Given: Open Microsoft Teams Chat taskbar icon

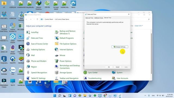Looking at the screenshot, I should point(75,96).
